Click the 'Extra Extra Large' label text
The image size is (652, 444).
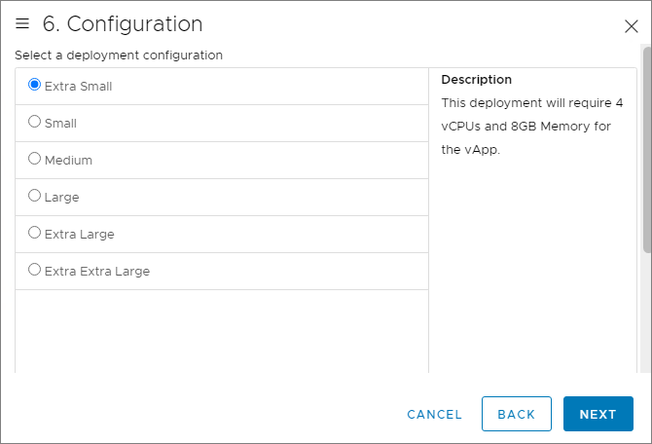(97, 271)
